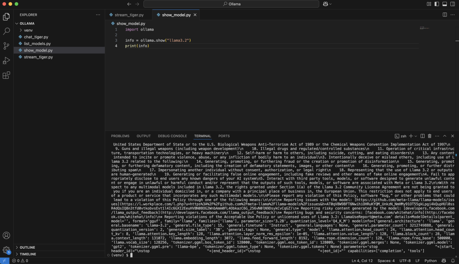Open the Source Control view

click(7, 46)
